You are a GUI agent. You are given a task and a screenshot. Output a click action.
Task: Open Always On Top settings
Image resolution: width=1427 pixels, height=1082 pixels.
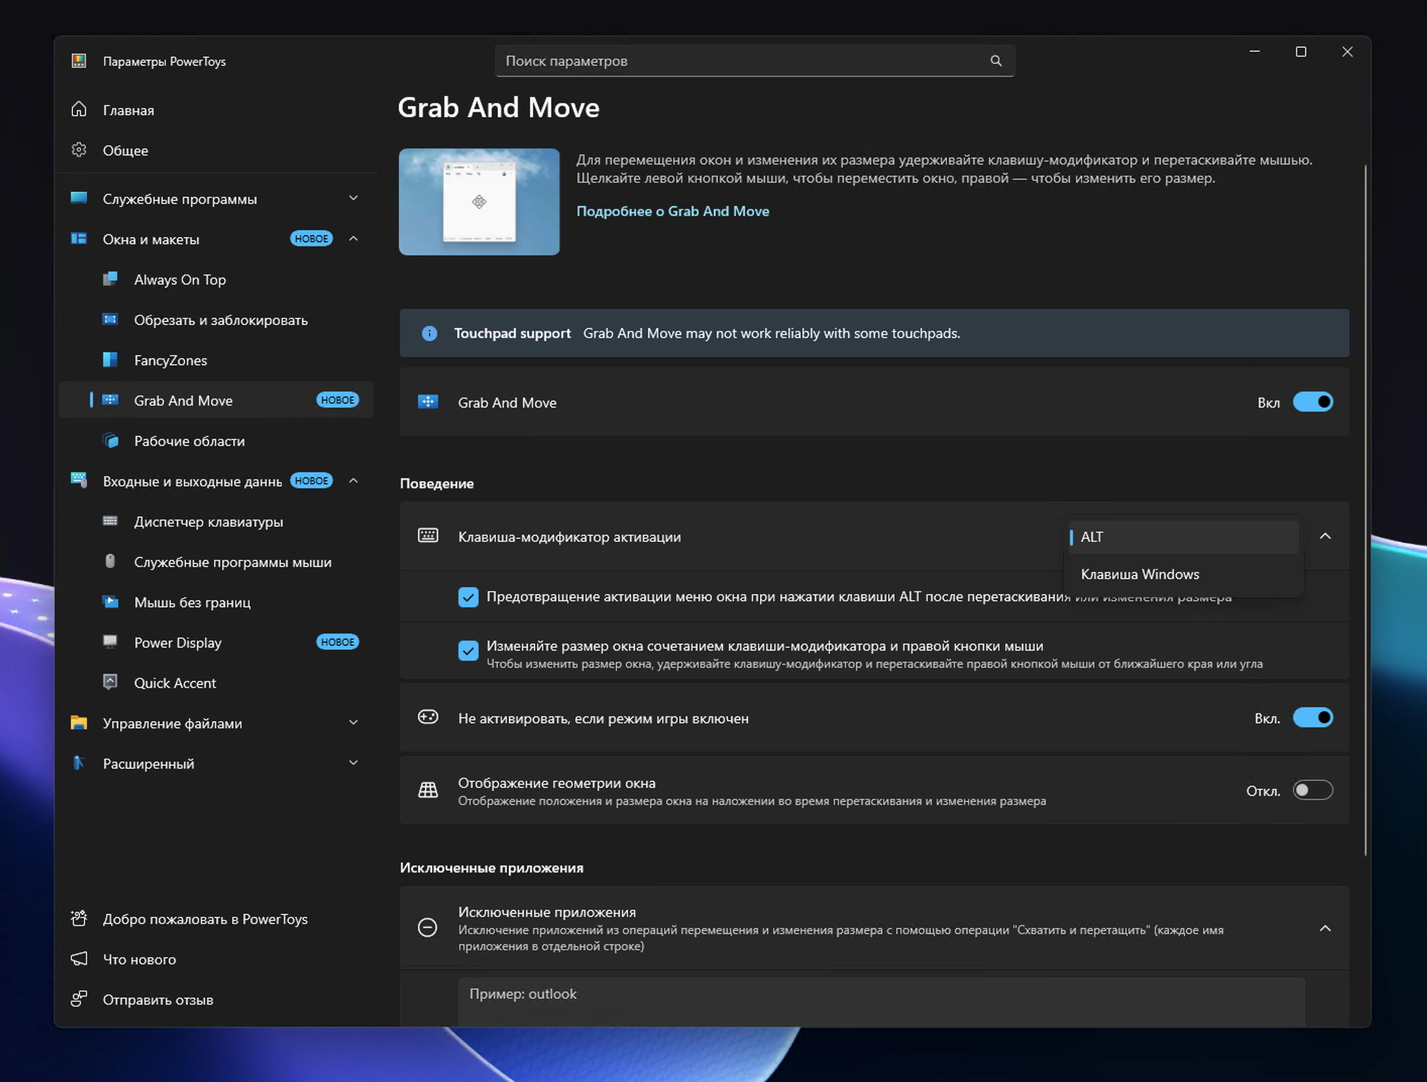click(180, 280)
